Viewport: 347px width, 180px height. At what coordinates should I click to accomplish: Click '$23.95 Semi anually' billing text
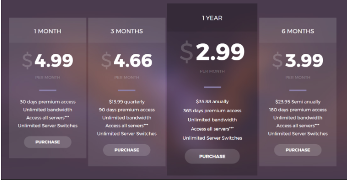(297, 102)
